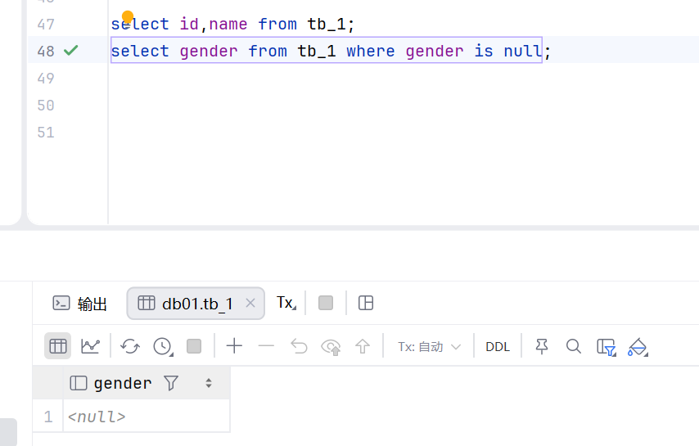Place cursor in 'select id,name from tb_1' line
This screenshot has width=699, height=446.
pos(232,24)
